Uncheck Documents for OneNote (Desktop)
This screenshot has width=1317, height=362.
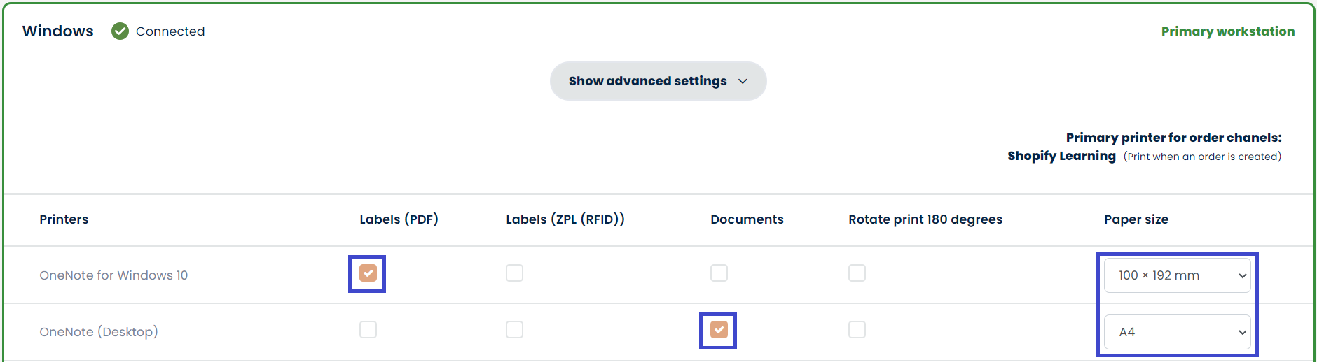click(719, 330)
